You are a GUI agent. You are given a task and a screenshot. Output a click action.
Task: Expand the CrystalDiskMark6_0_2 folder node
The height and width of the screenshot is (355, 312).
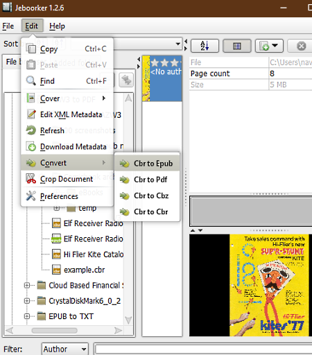pos(27,301)
